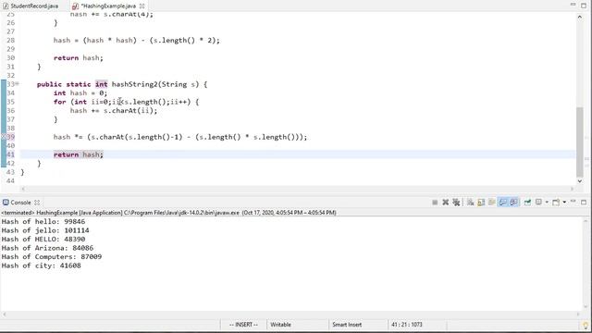Click editor horizontal scroll left arrow
592x333 pixels.
[x=23, y=189]
